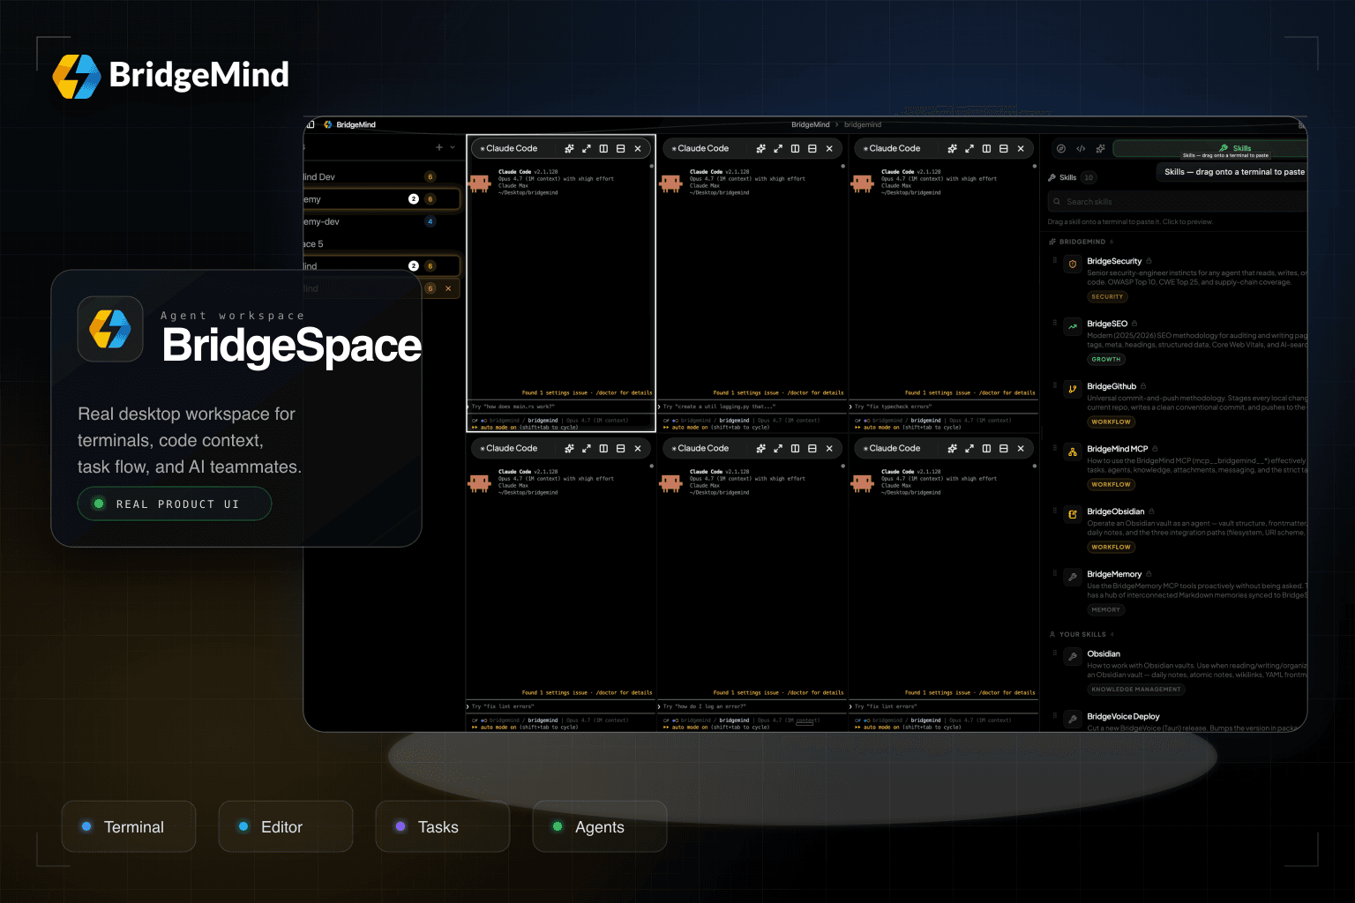1355x903 pixels.
Task: Focus the Search skills field
Action: [1177, 202]
